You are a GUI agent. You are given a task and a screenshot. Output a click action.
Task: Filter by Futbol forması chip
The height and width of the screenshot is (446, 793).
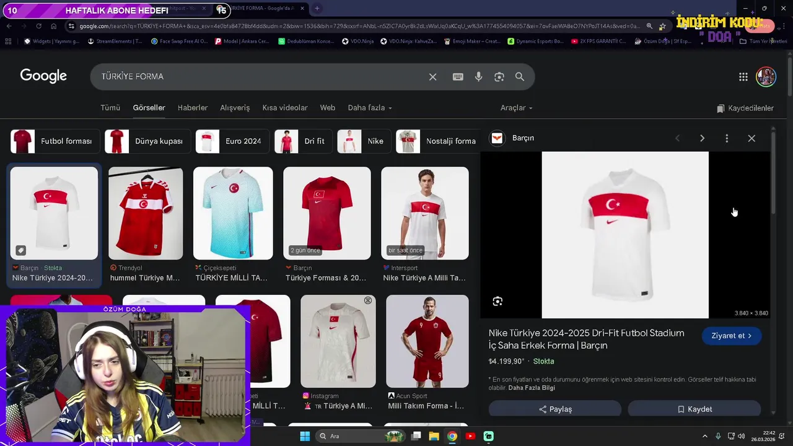(x=54, y=141)
